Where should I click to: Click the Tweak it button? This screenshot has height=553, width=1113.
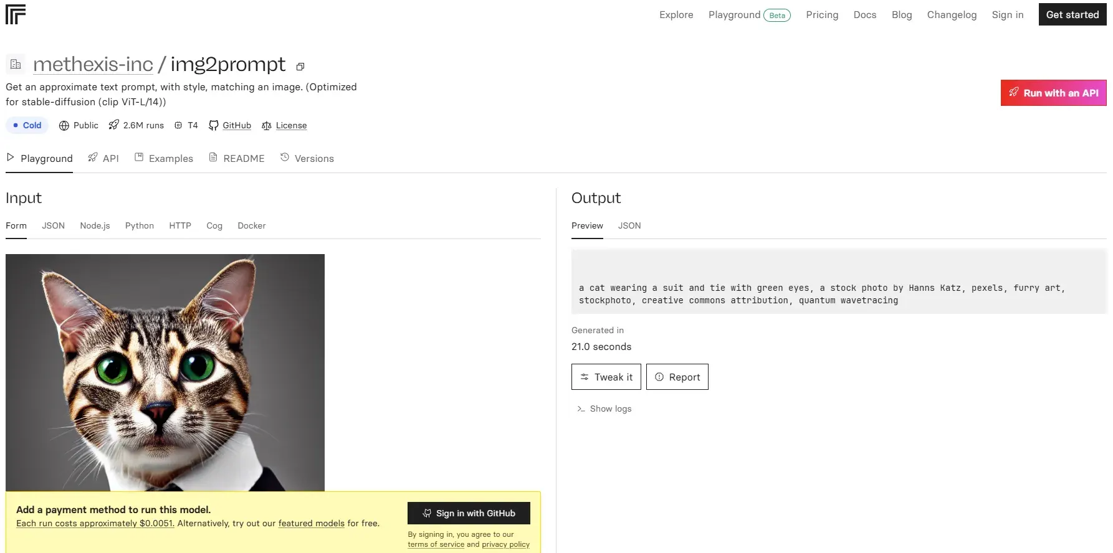[x=606, y=377]
